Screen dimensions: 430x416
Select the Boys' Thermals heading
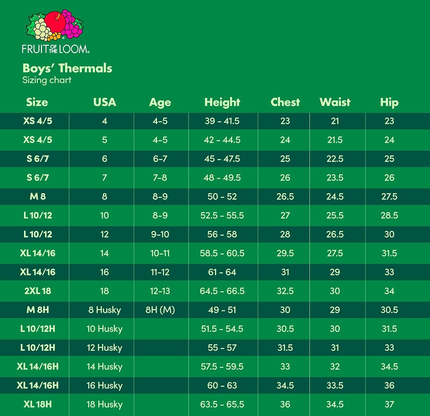coord(67,68)
